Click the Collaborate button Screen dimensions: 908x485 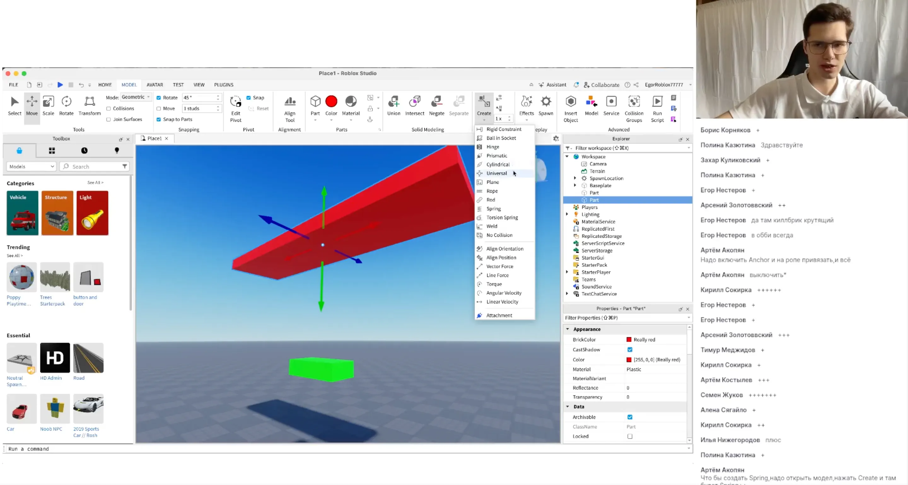(601, 85)
